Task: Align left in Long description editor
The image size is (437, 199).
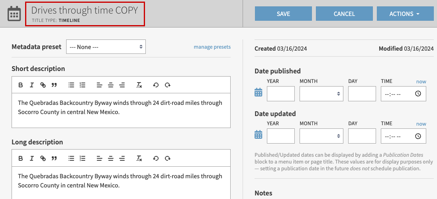Action: point(100,159)
